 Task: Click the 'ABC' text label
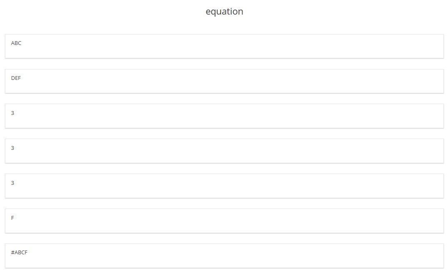coord(16,43)
